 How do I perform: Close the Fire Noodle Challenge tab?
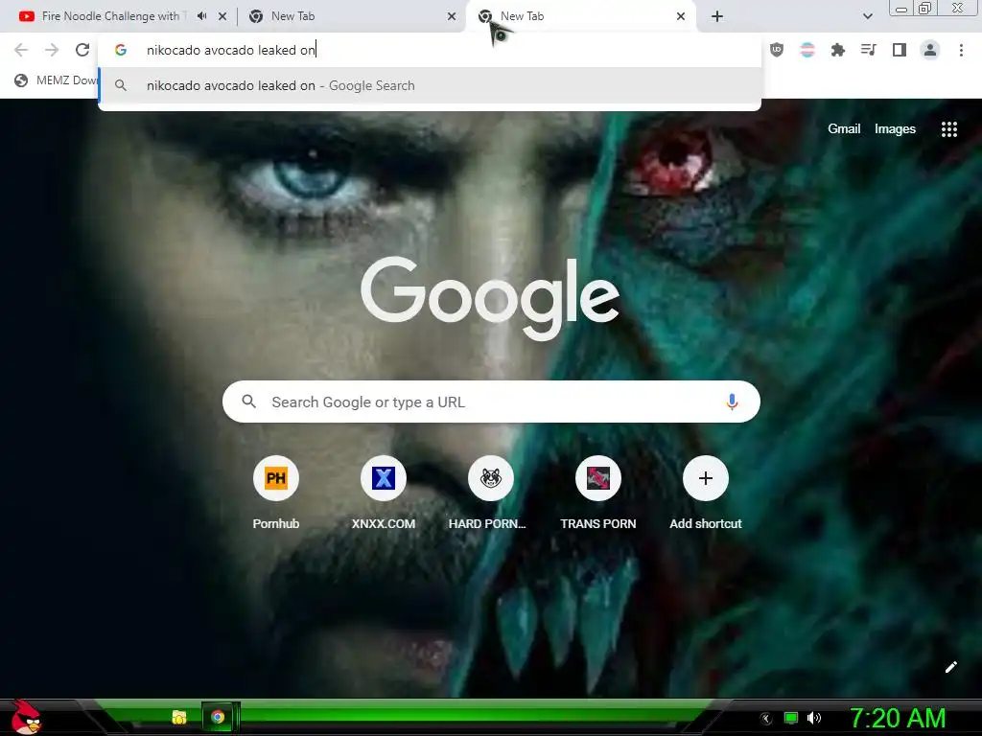pyautogui.click(x=222, y=16)
